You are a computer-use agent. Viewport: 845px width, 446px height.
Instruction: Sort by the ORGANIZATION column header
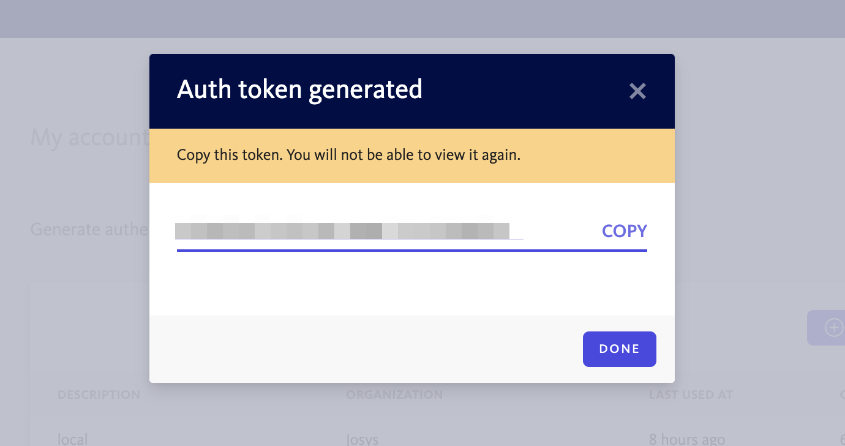[394, 395]
